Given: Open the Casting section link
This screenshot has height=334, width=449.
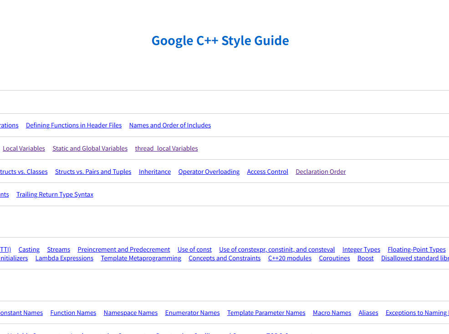Looking at the screenshot, I should (29, 249).
